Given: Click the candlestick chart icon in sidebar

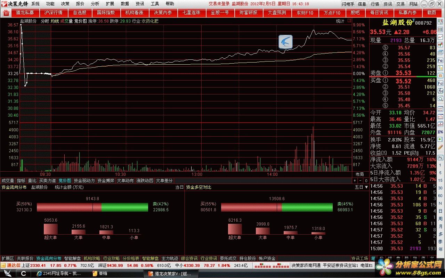Looking at the screenshot, I should pos(440,45).
